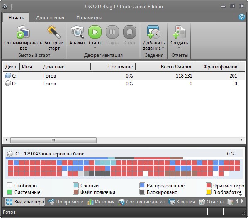Click the Готов action in row D:

coord(49,84)
